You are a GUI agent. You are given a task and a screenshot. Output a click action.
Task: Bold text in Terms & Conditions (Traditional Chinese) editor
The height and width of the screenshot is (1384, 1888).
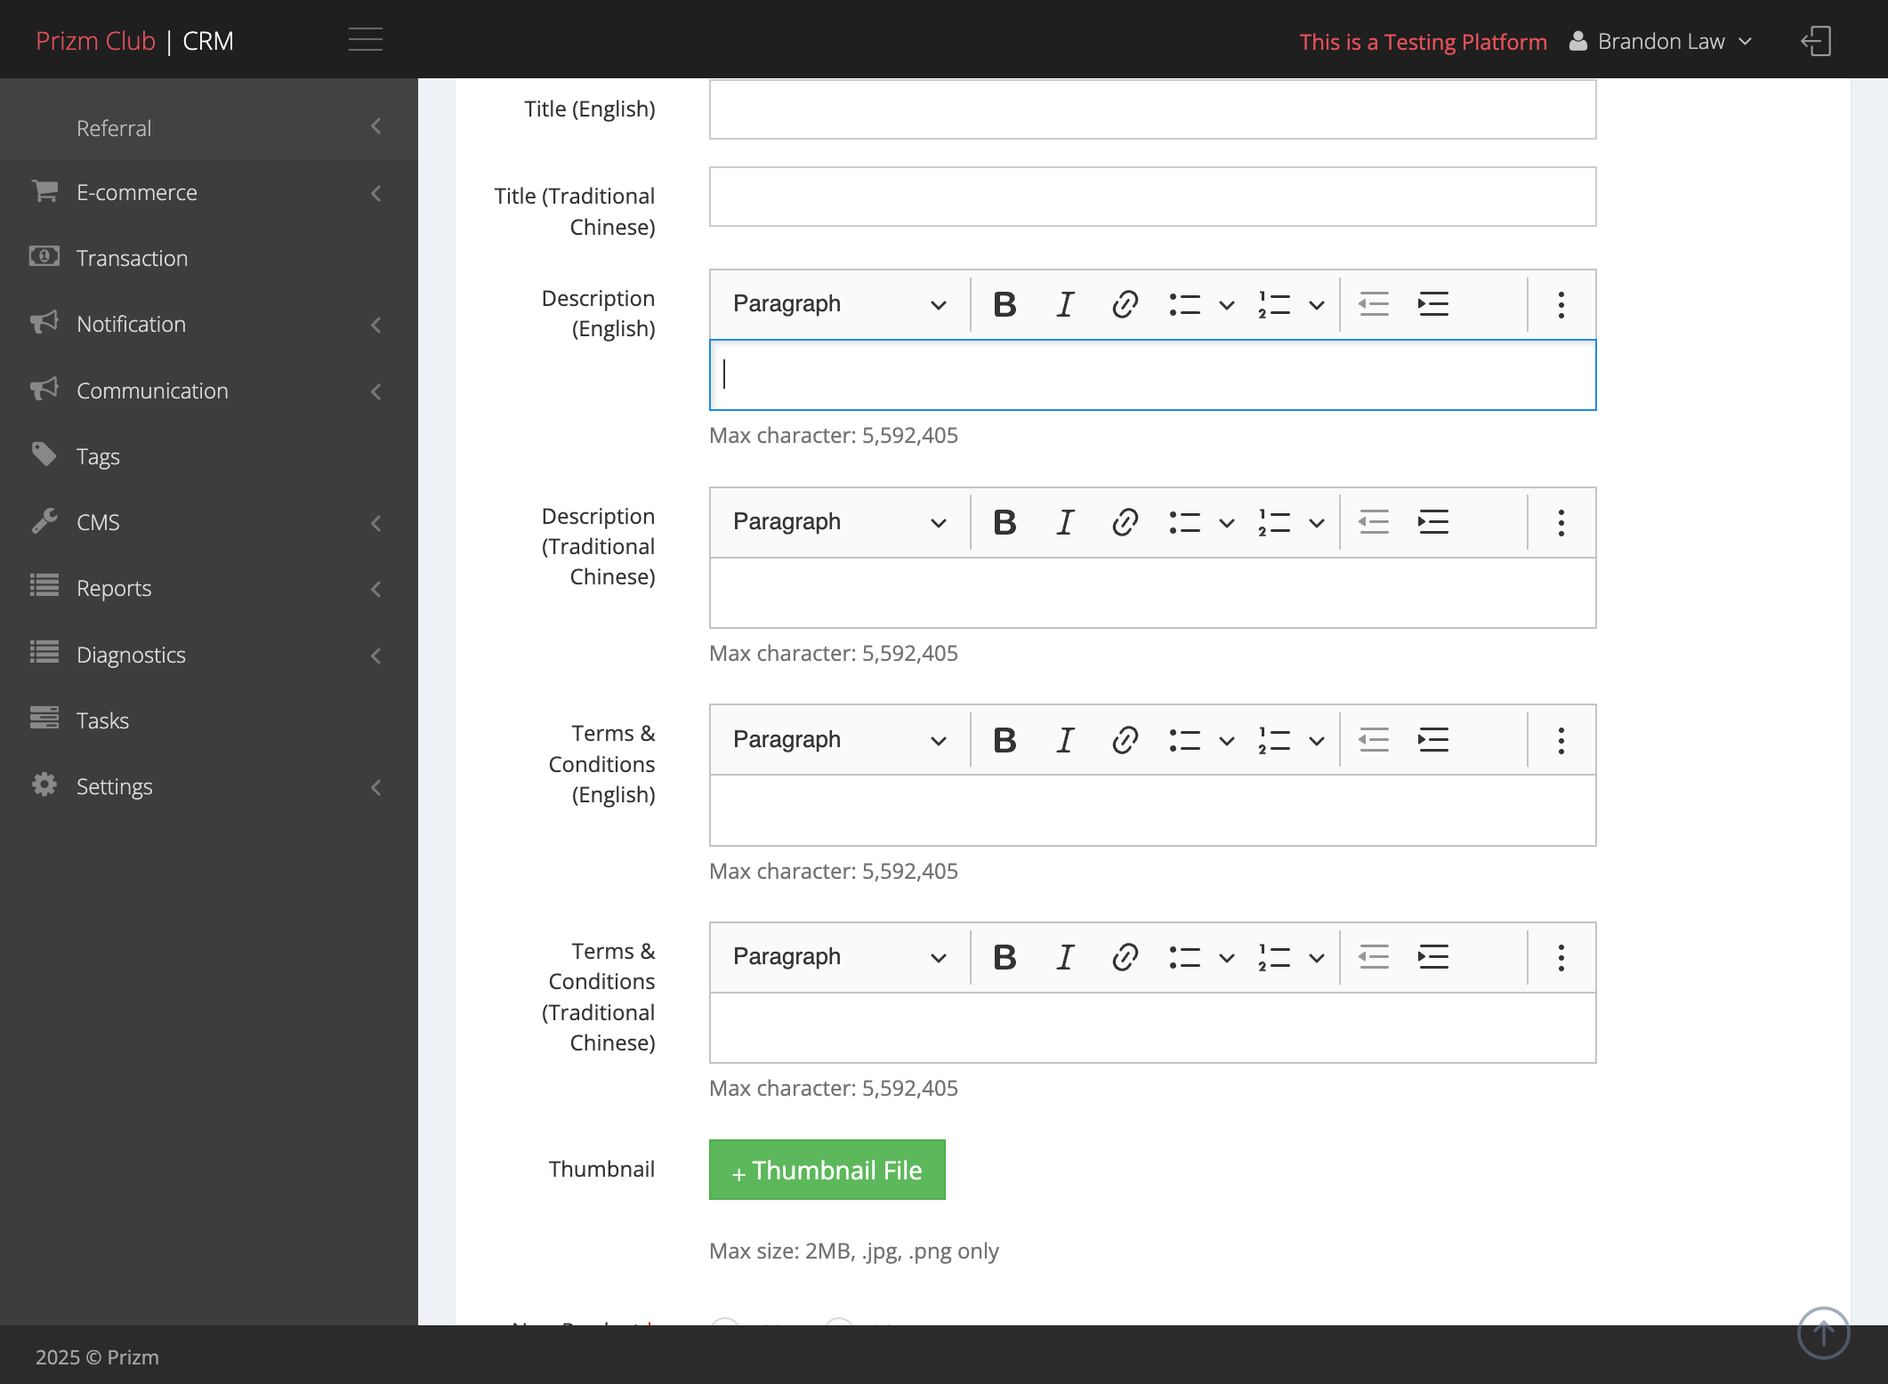click(1005, 957)
